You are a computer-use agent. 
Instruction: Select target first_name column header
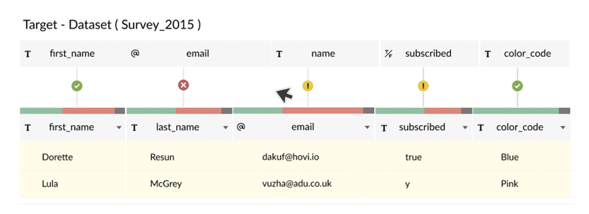coord(72,53)
